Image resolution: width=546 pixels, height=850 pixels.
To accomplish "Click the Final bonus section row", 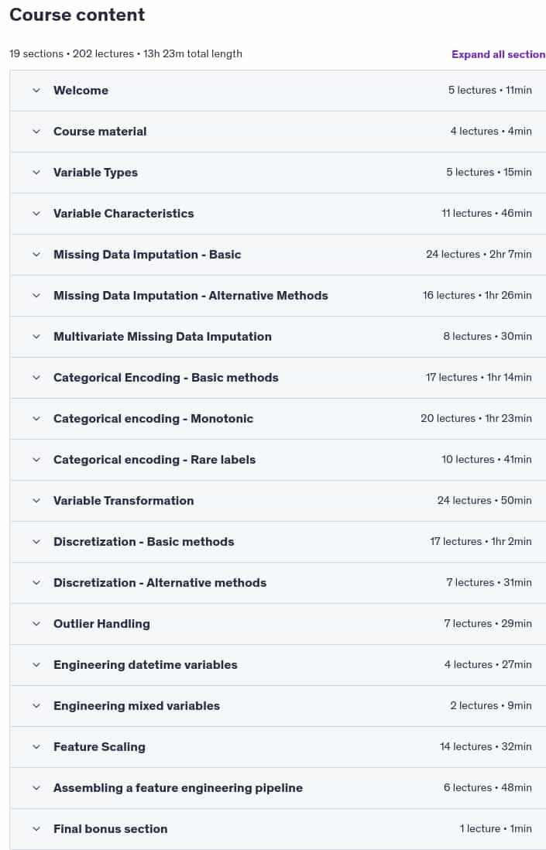I will point(278,829).
